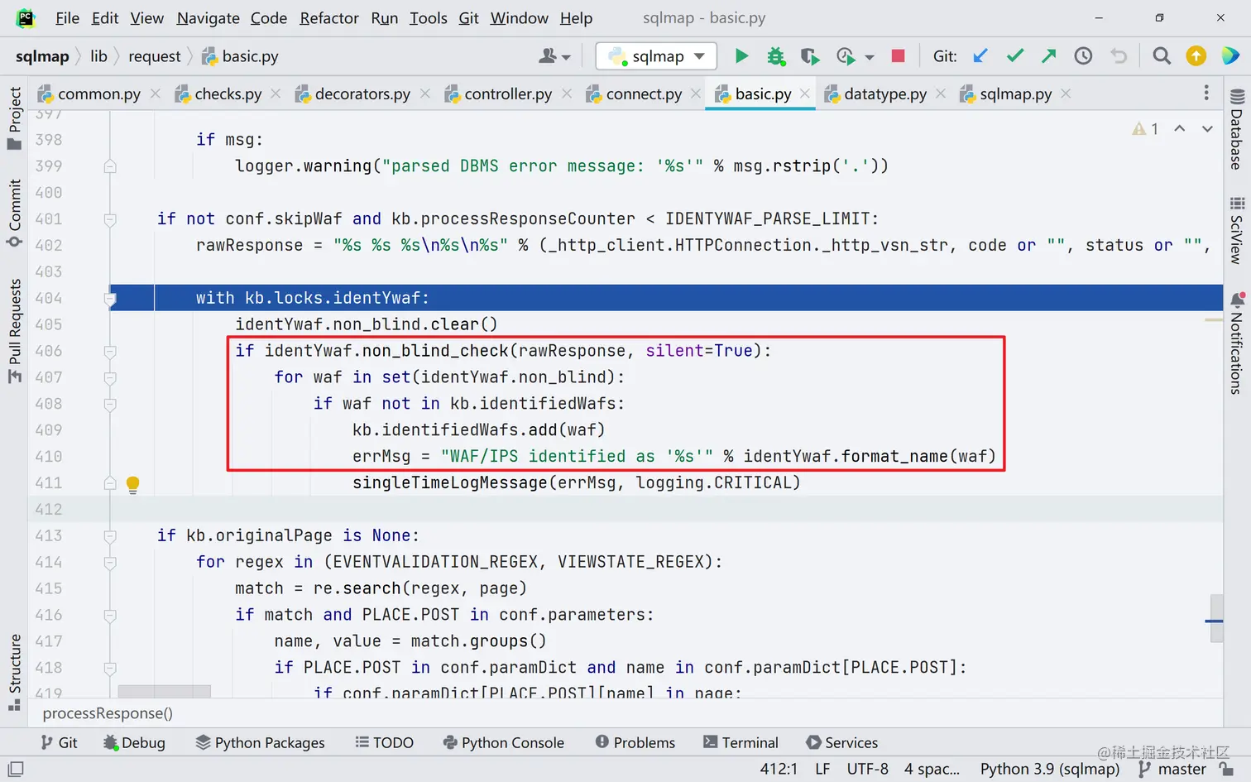Screen dimensions: 1251x782
Task: Open the Pull Requests tool window
Action: pos(14,331)
